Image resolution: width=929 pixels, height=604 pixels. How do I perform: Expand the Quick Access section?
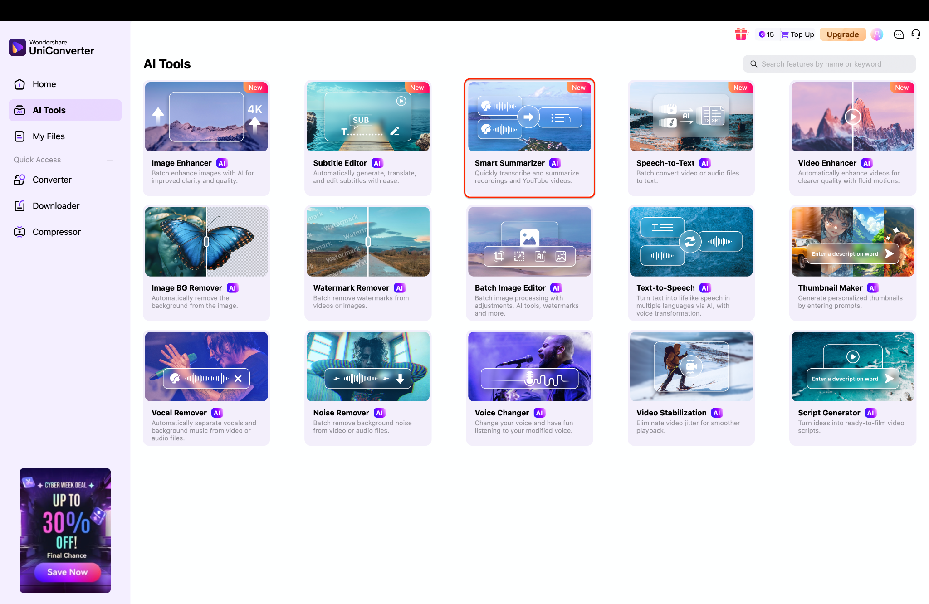(x=110, y=160)
